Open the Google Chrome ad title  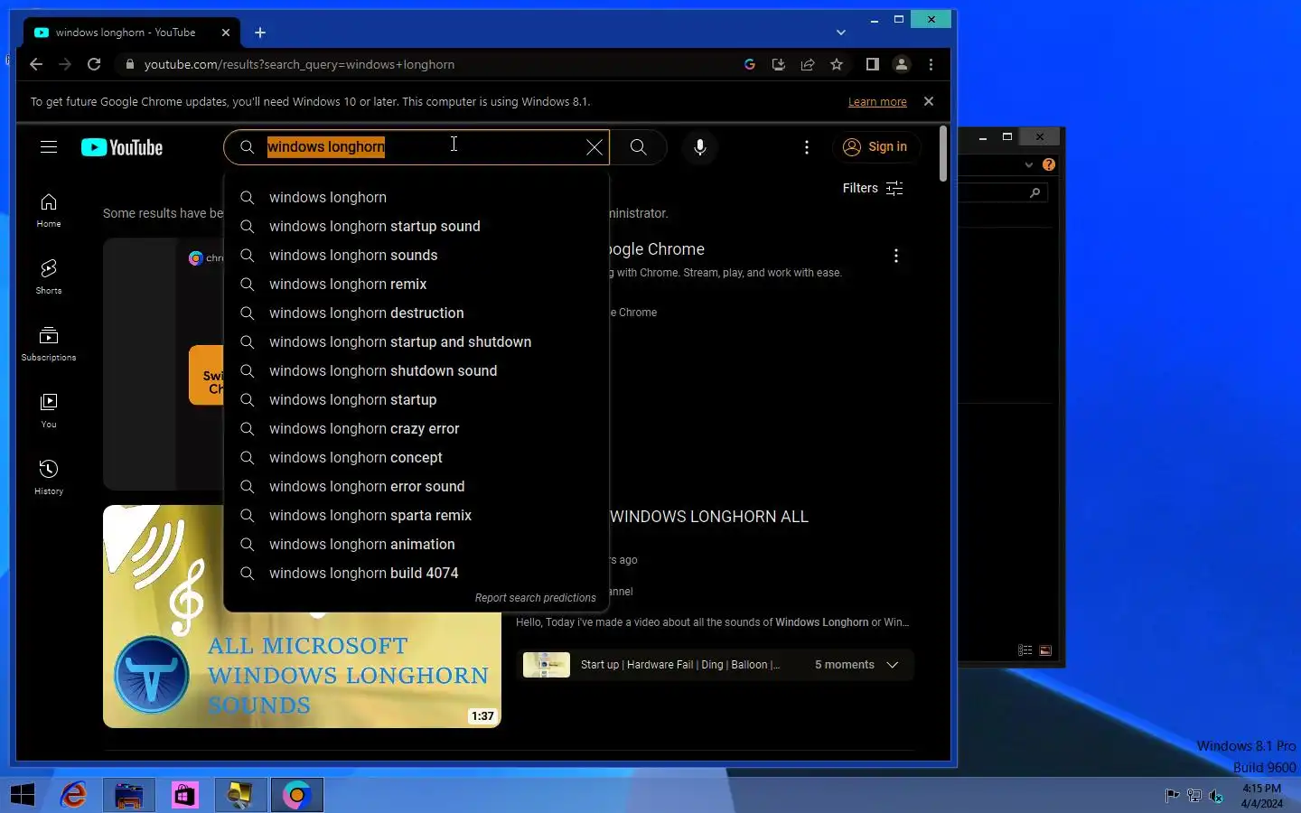tap(656, 249)
